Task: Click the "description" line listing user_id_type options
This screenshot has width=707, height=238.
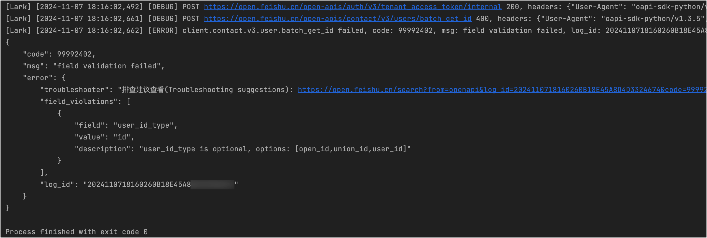Action: tap(242, 149)
